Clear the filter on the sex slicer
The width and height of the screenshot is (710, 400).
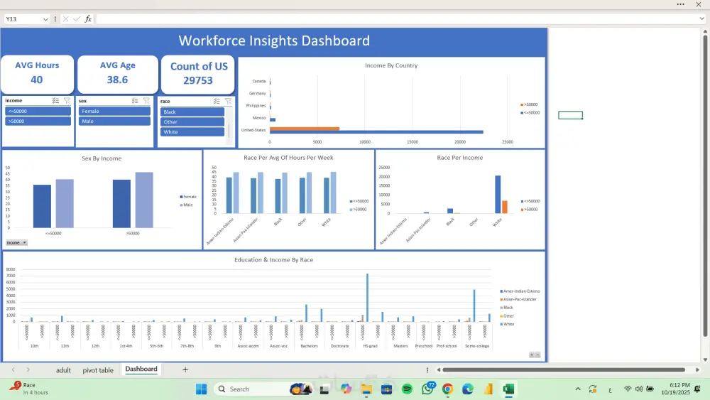(x=146, y=101)
